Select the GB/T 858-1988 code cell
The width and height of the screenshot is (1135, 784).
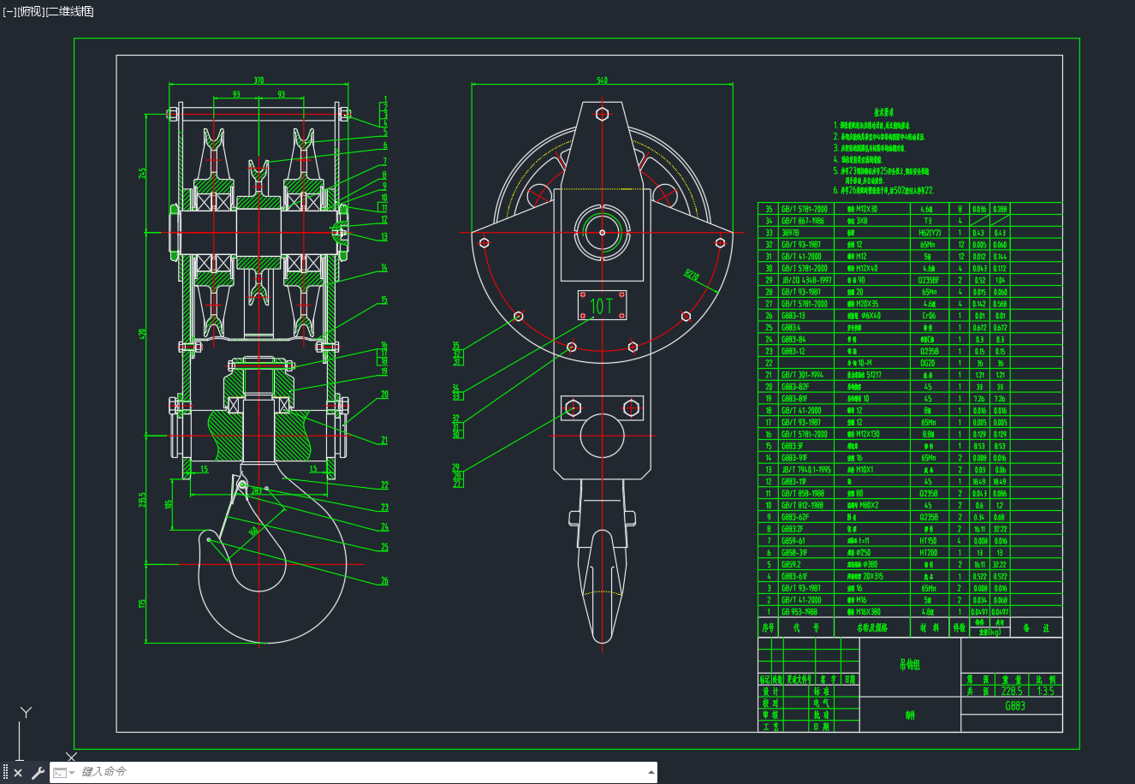click(803, 494)
